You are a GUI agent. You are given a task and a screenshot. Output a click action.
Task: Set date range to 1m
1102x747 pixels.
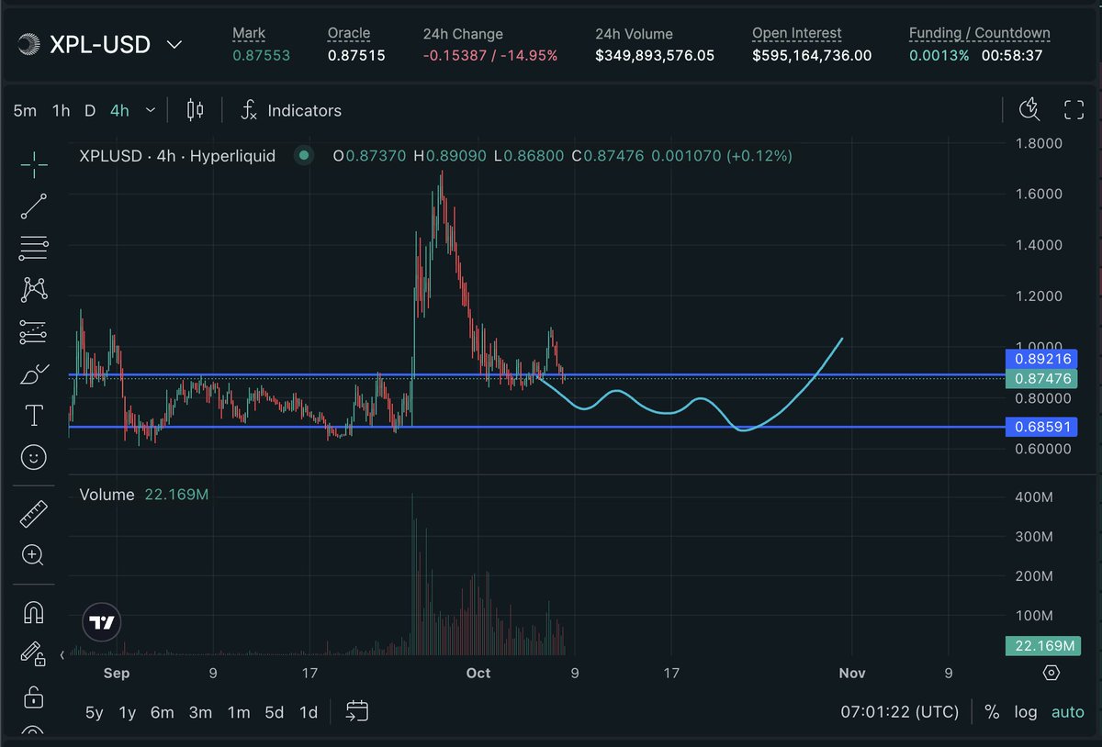click(x=239, y=712)
